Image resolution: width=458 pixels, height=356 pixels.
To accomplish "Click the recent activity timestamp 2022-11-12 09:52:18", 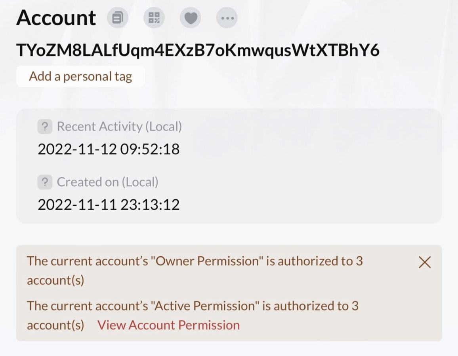I will point(109,149).
